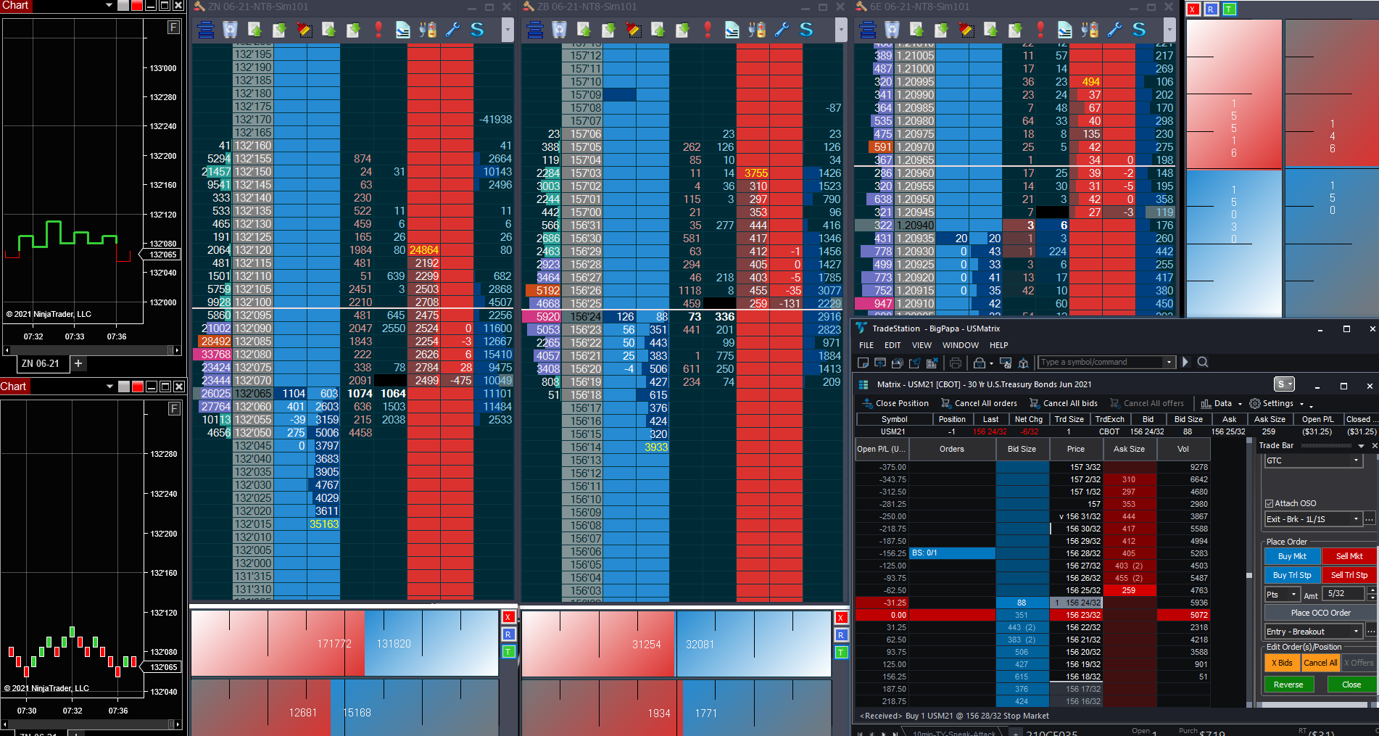Click the green T toggle beside ZN volume bar
The image size is (1379, 736).
pyautogui.click(x=508, y=651)
